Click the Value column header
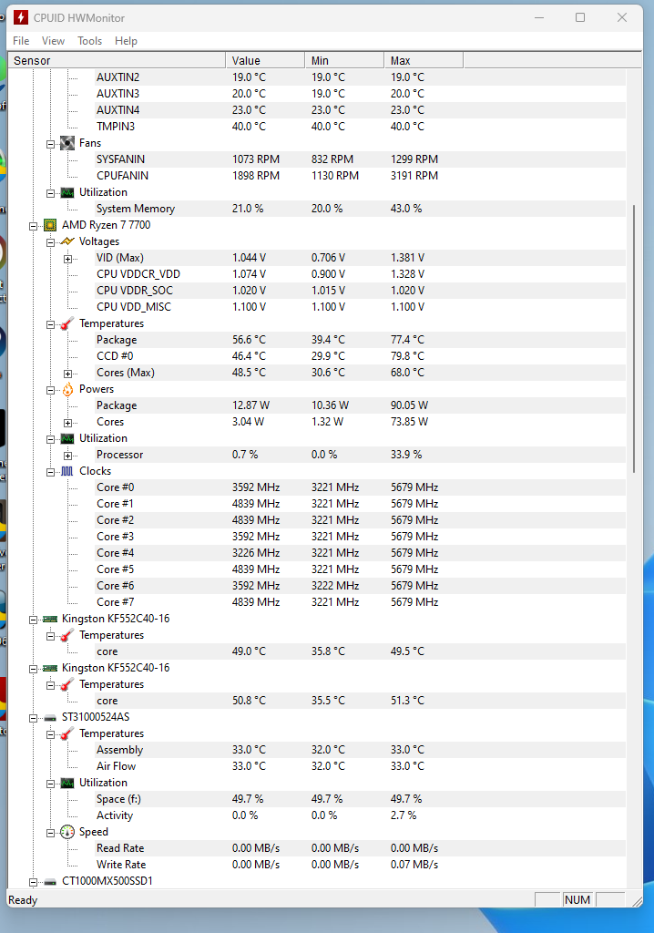This screenshot has width=654, height=933. (x=265, y=60)
